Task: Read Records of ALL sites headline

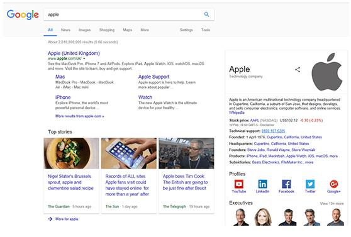Action: point(127,185)
